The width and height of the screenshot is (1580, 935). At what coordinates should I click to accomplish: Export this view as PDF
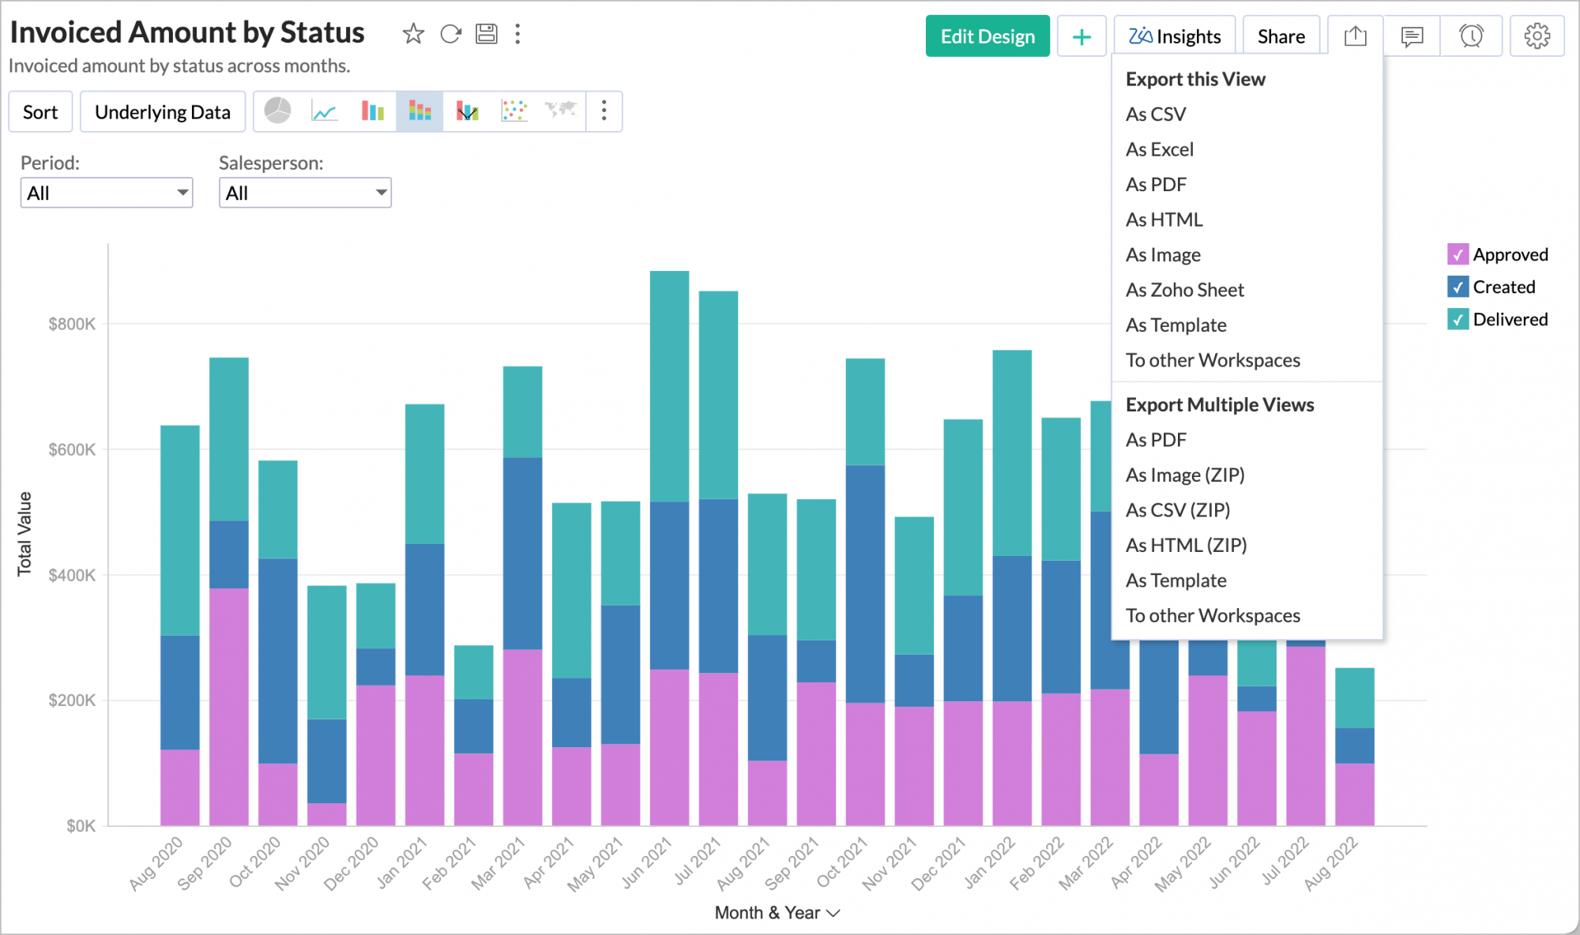(1156, 184)
